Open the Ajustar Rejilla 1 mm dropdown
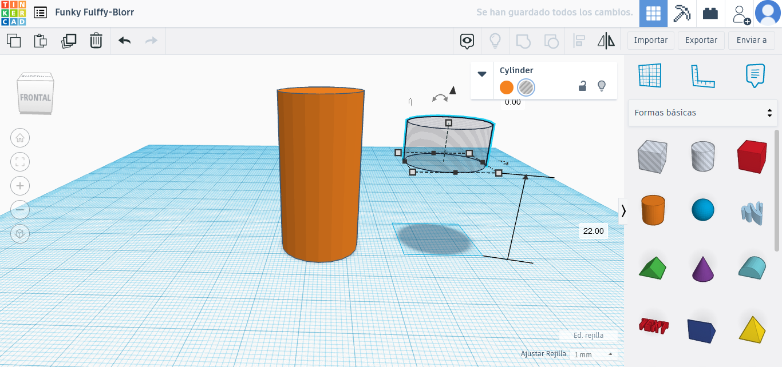The image size is (782, 367). click(x=594, y=354)
